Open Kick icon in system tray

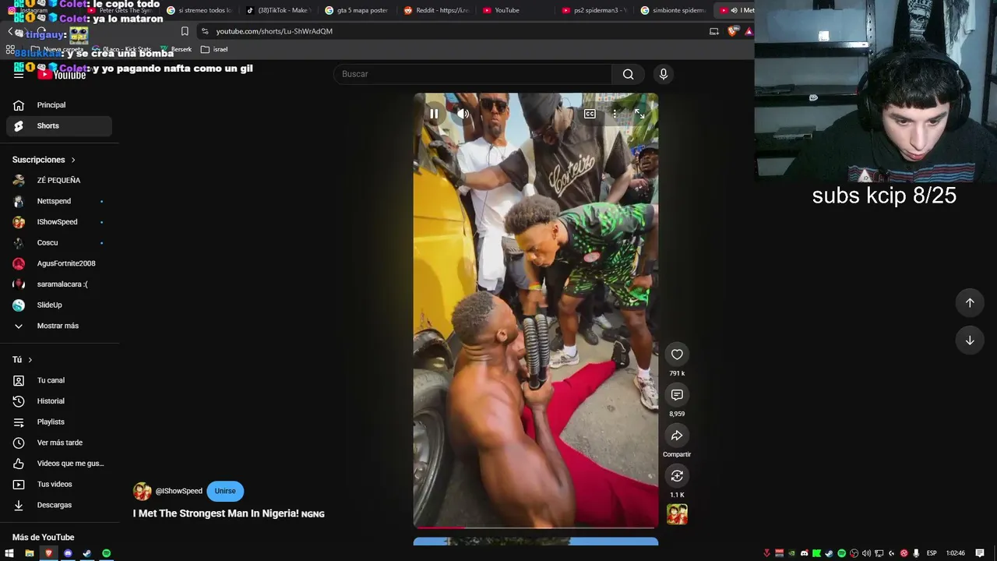[x=816, y=553]
